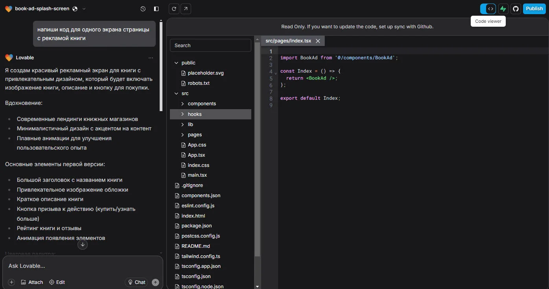The image size is (549, 289).
Task: Expand the components folder
Action: pyautogui.click(x=202, y=103)
